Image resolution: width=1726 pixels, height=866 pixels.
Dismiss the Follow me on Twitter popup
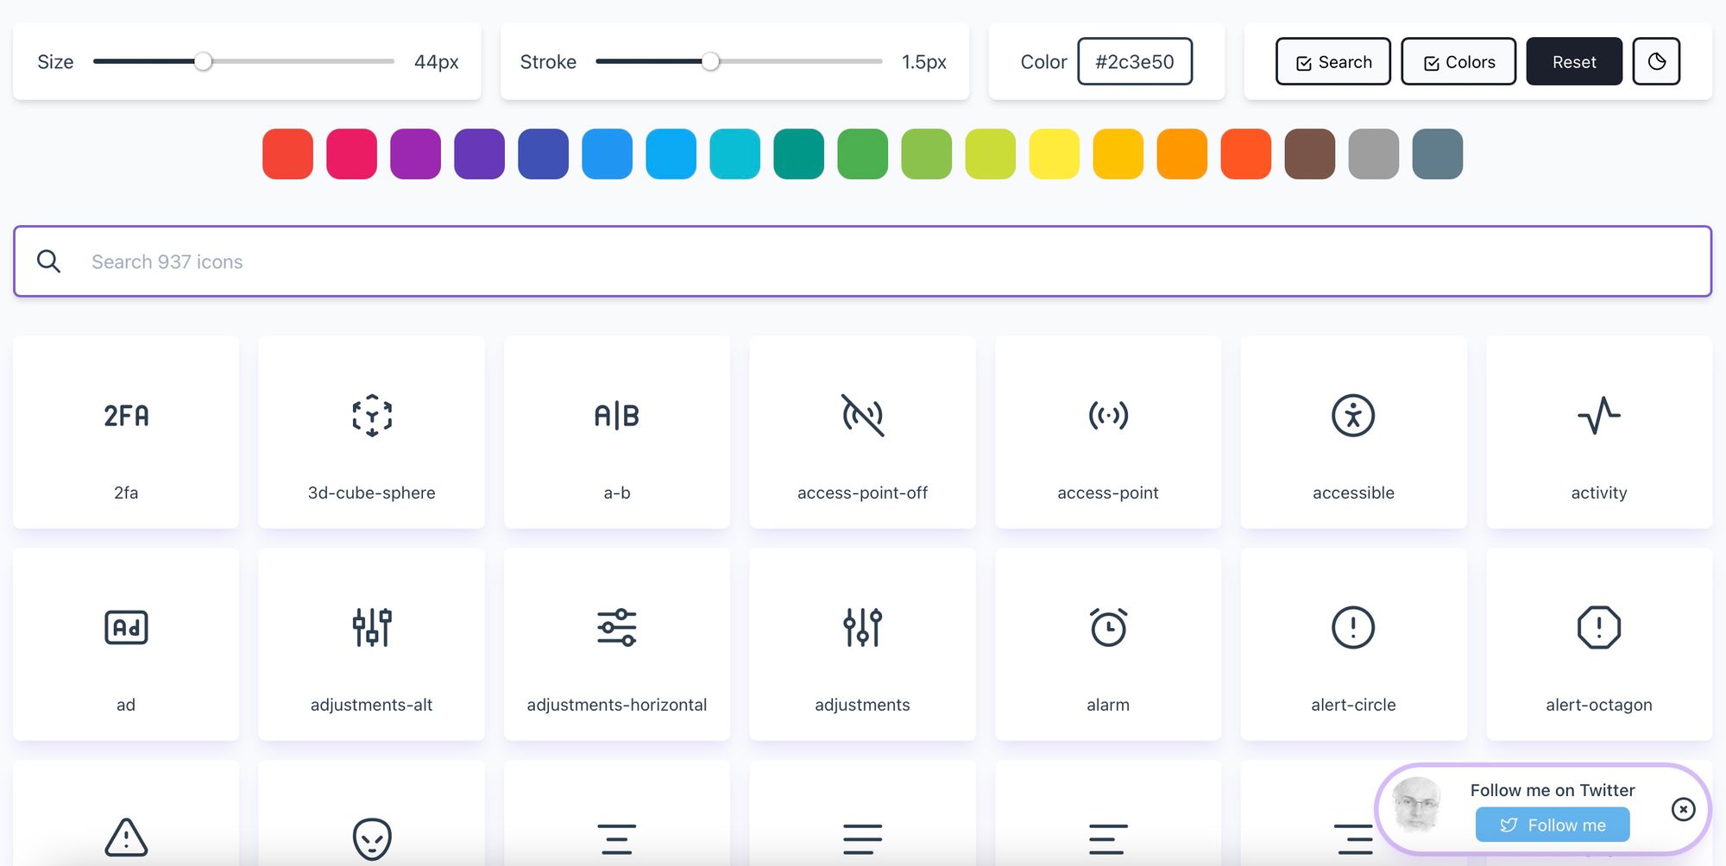(x=1683, y=809)
